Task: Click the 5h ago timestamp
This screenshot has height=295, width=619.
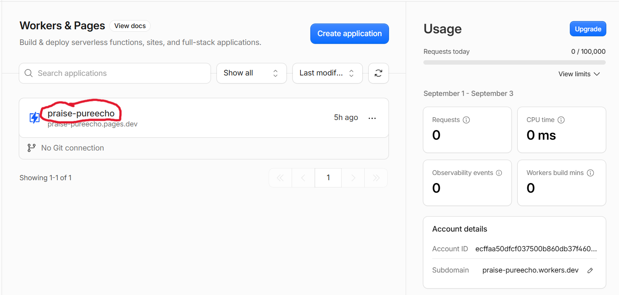Action: 346,118
